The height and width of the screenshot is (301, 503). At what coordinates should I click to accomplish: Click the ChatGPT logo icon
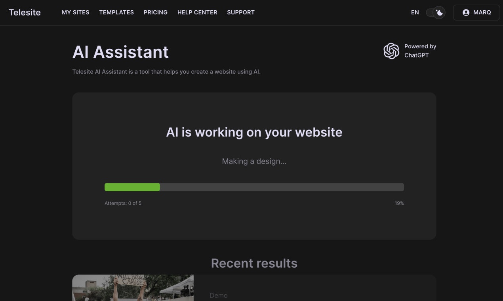pyautogui.click(x=391, y=51)
